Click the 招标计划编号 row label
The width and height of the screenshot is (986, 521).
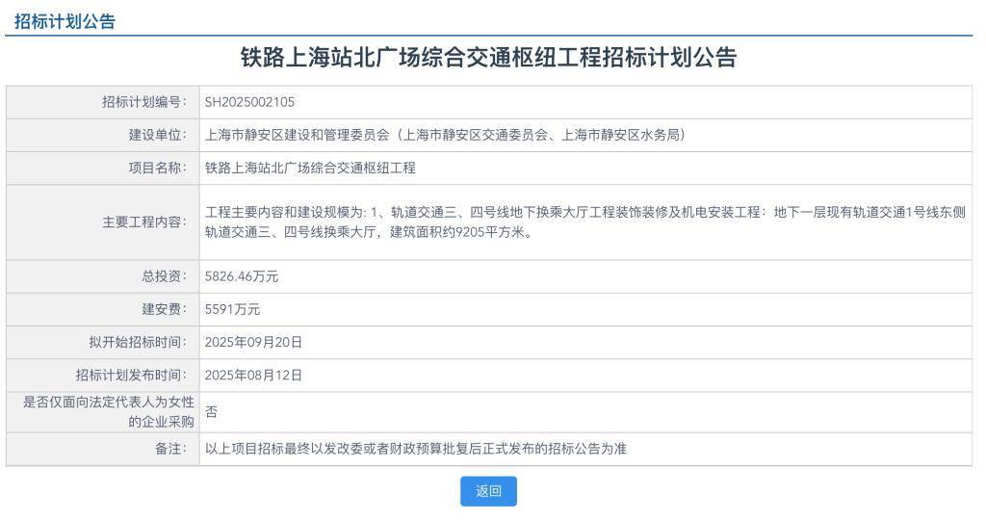click(143, 102)
